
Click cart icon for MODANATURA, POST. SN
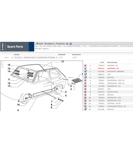(85, 83)
